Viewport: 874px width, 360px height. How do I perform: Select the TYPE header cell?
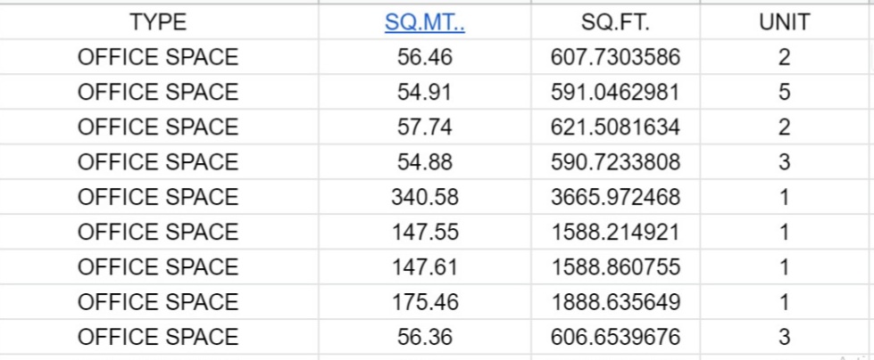(x=158, y=22)
